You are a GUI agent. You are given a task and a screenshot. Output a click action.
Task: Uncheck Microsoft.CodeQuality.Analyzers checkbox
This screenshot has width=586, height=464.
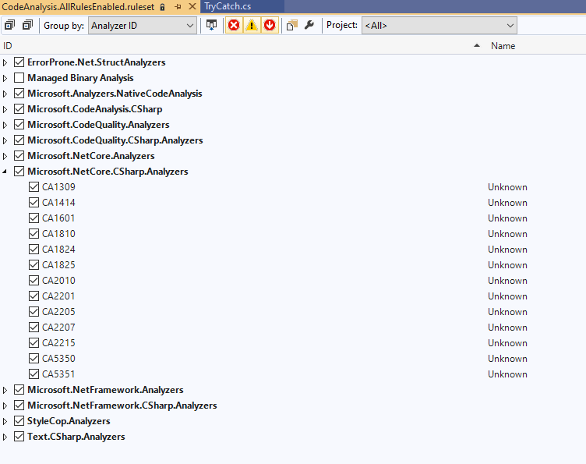(19, 125)
